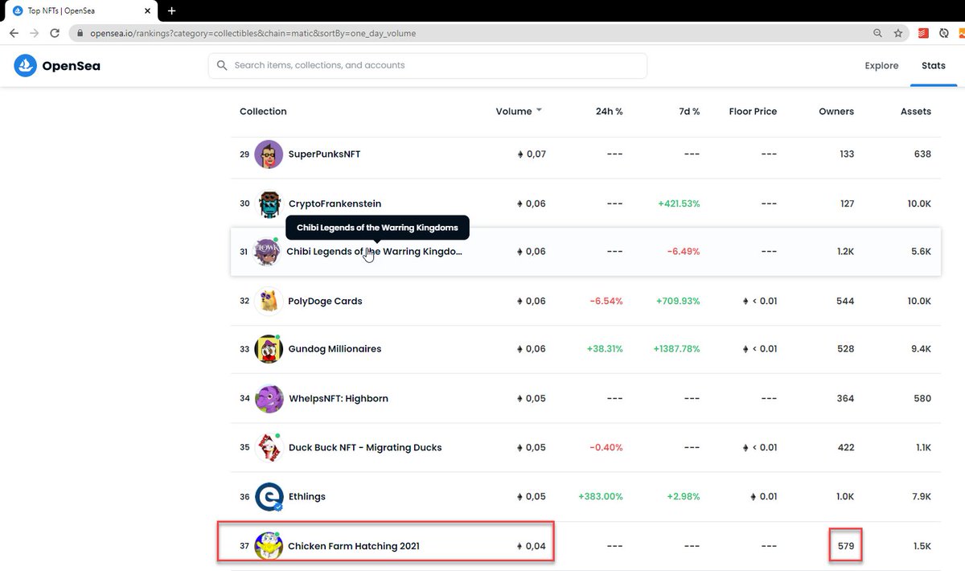Click the PolyDoge Cards avatar

[269, 301]
